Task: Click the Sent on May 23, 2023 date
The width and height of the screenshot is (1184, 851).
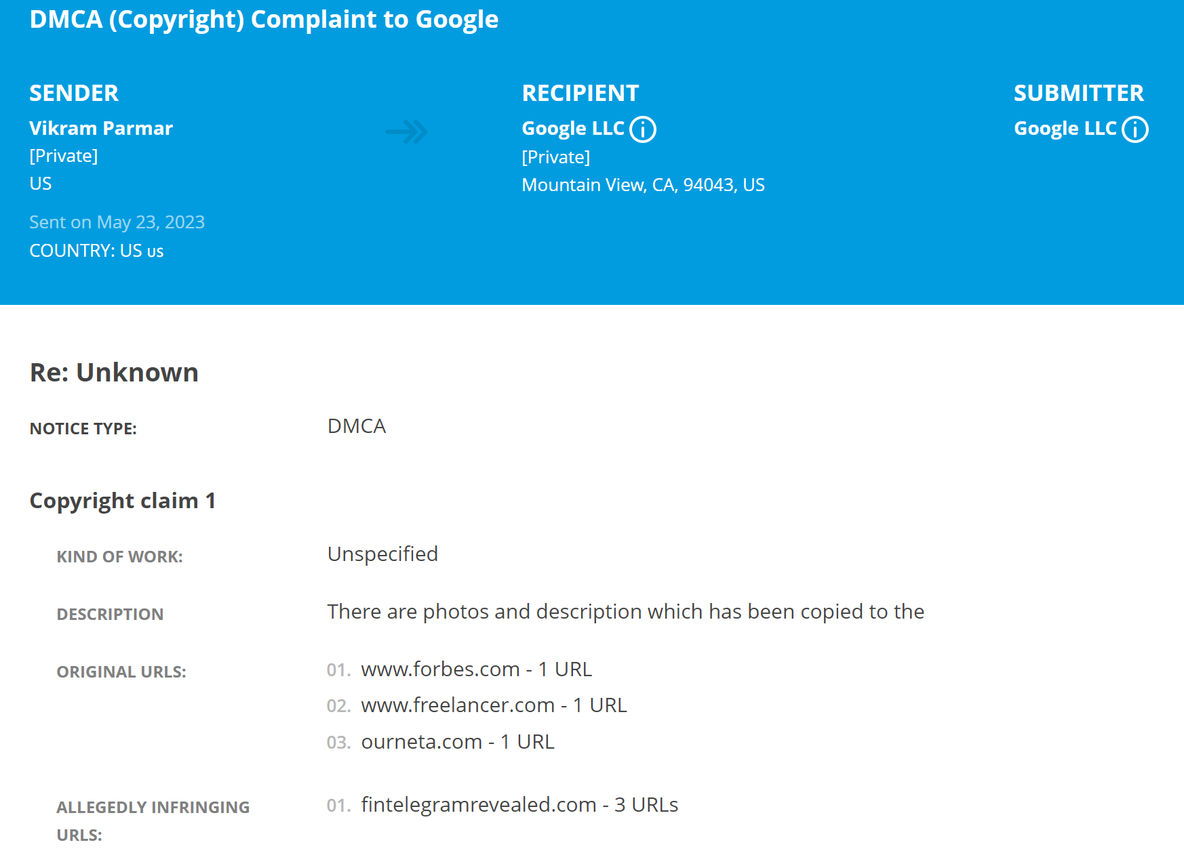Action: pos(117,222)
